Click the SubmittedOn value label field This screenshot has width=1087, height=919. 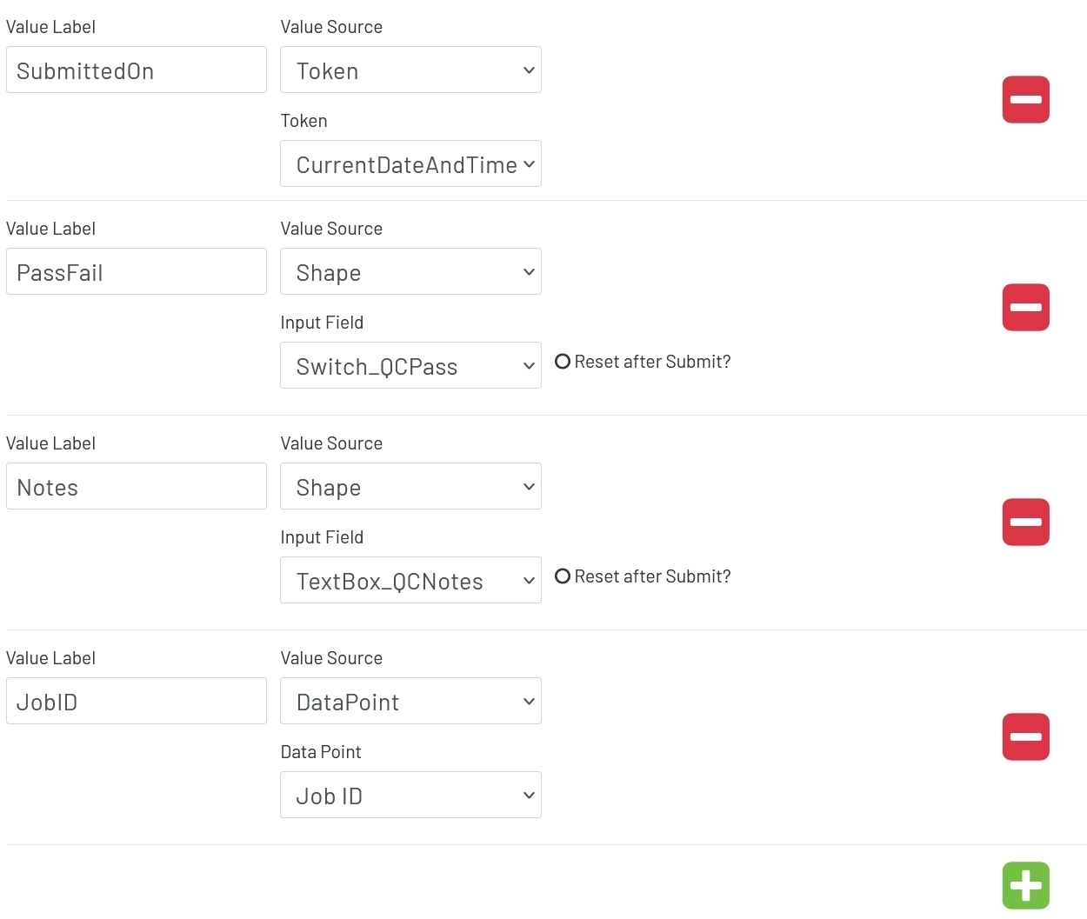click(x=136, y=70)
